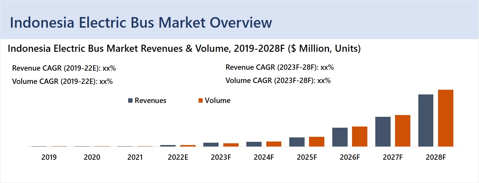Click the 2019 axis label
Image resolution: width=479 pixels, height=183 pixels.
49,157
